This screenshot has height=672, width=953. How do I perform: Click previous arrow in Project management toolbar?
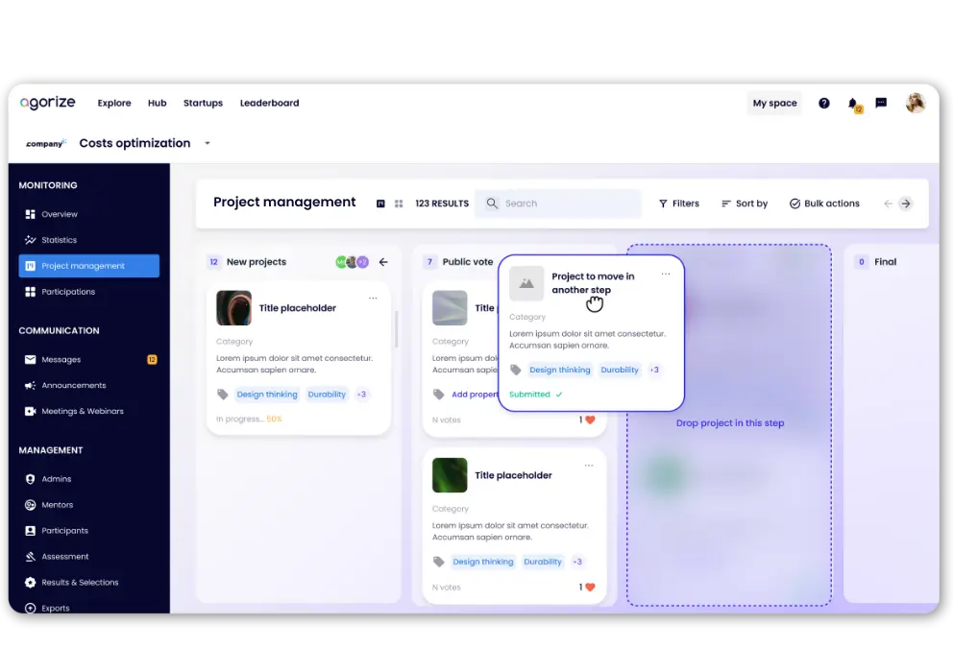pos(888,204)
